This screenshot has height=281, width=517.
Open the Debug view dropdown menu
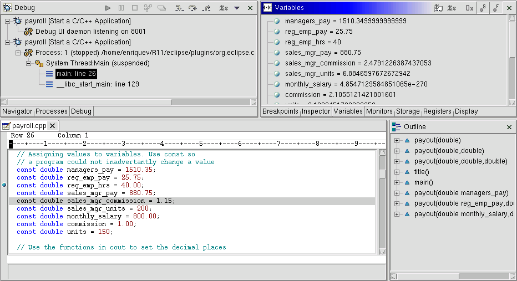(x=237, y=8)
